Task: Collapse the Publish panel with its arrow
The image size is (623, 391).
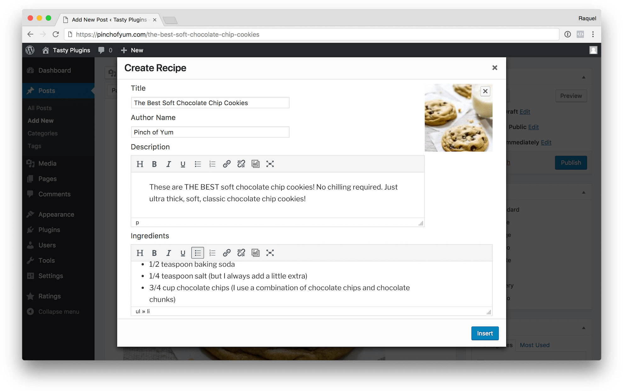Action: (583, 77)
